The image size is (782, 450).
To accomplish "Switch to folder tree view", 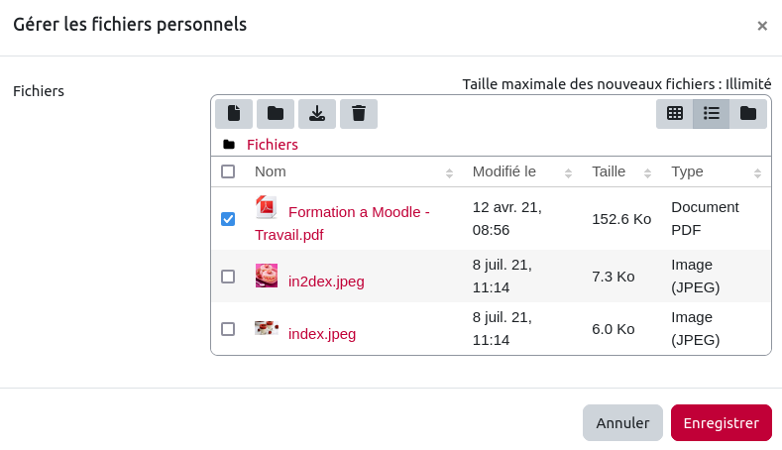I will 748,114.
